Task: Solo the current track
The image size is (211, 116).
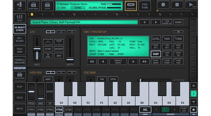Action: 20,97
